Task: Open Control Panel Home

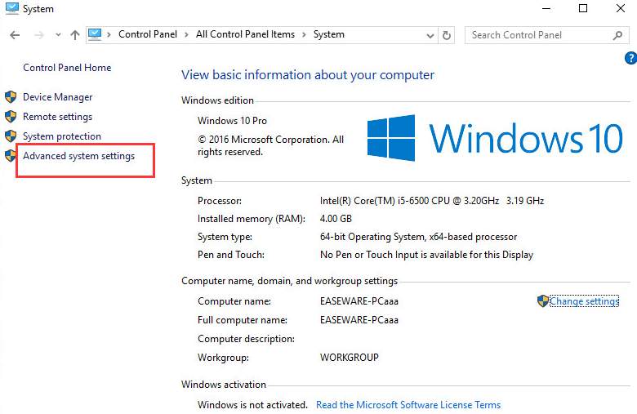Action: pyautogui.click(x=67, y=68)
